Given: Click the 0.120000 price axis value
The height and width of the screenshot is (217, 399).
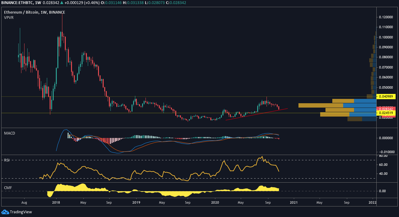Looking at the screenshot, I should click(387, 17).
